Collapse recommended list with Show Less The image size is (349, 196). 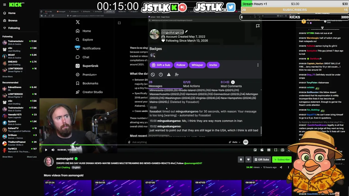coord(32,157)
